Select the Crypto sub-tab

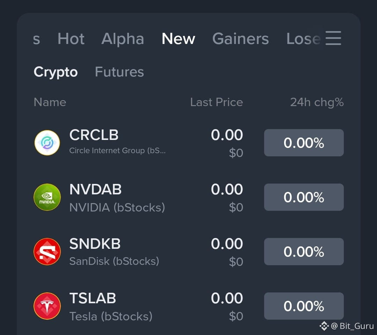pyautogui.click(x=56, y=72)
